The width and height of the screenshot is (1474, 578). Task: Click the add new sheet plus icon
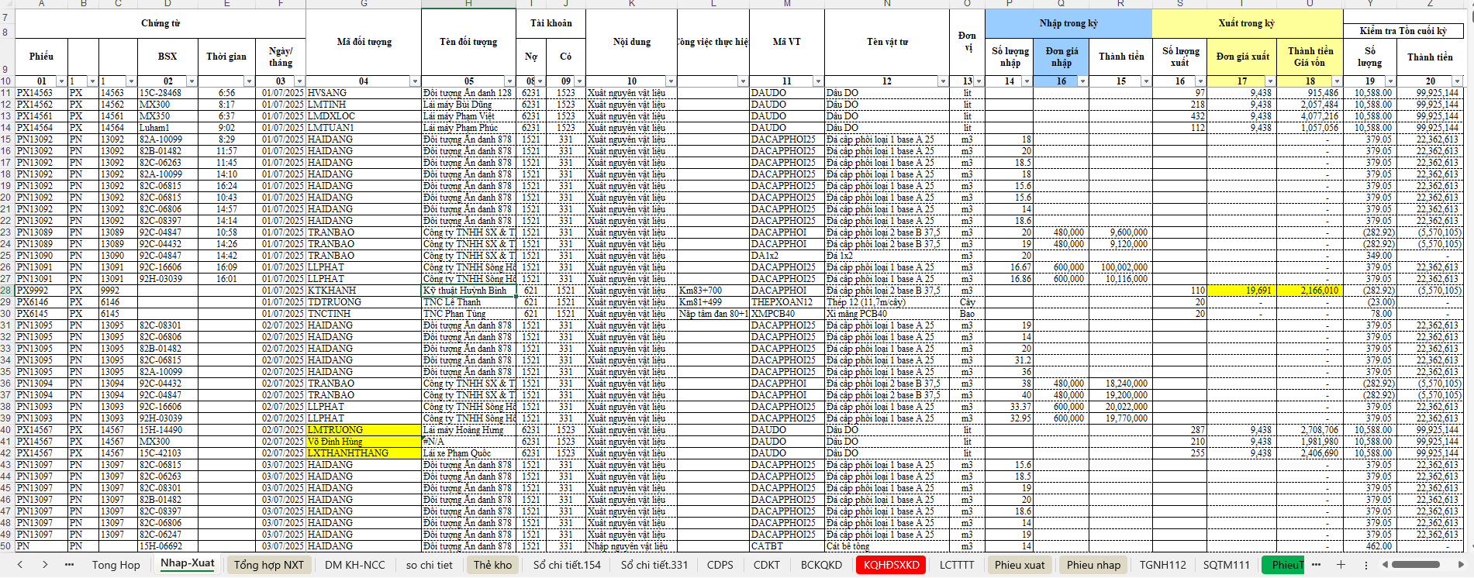pos(1341,565)
